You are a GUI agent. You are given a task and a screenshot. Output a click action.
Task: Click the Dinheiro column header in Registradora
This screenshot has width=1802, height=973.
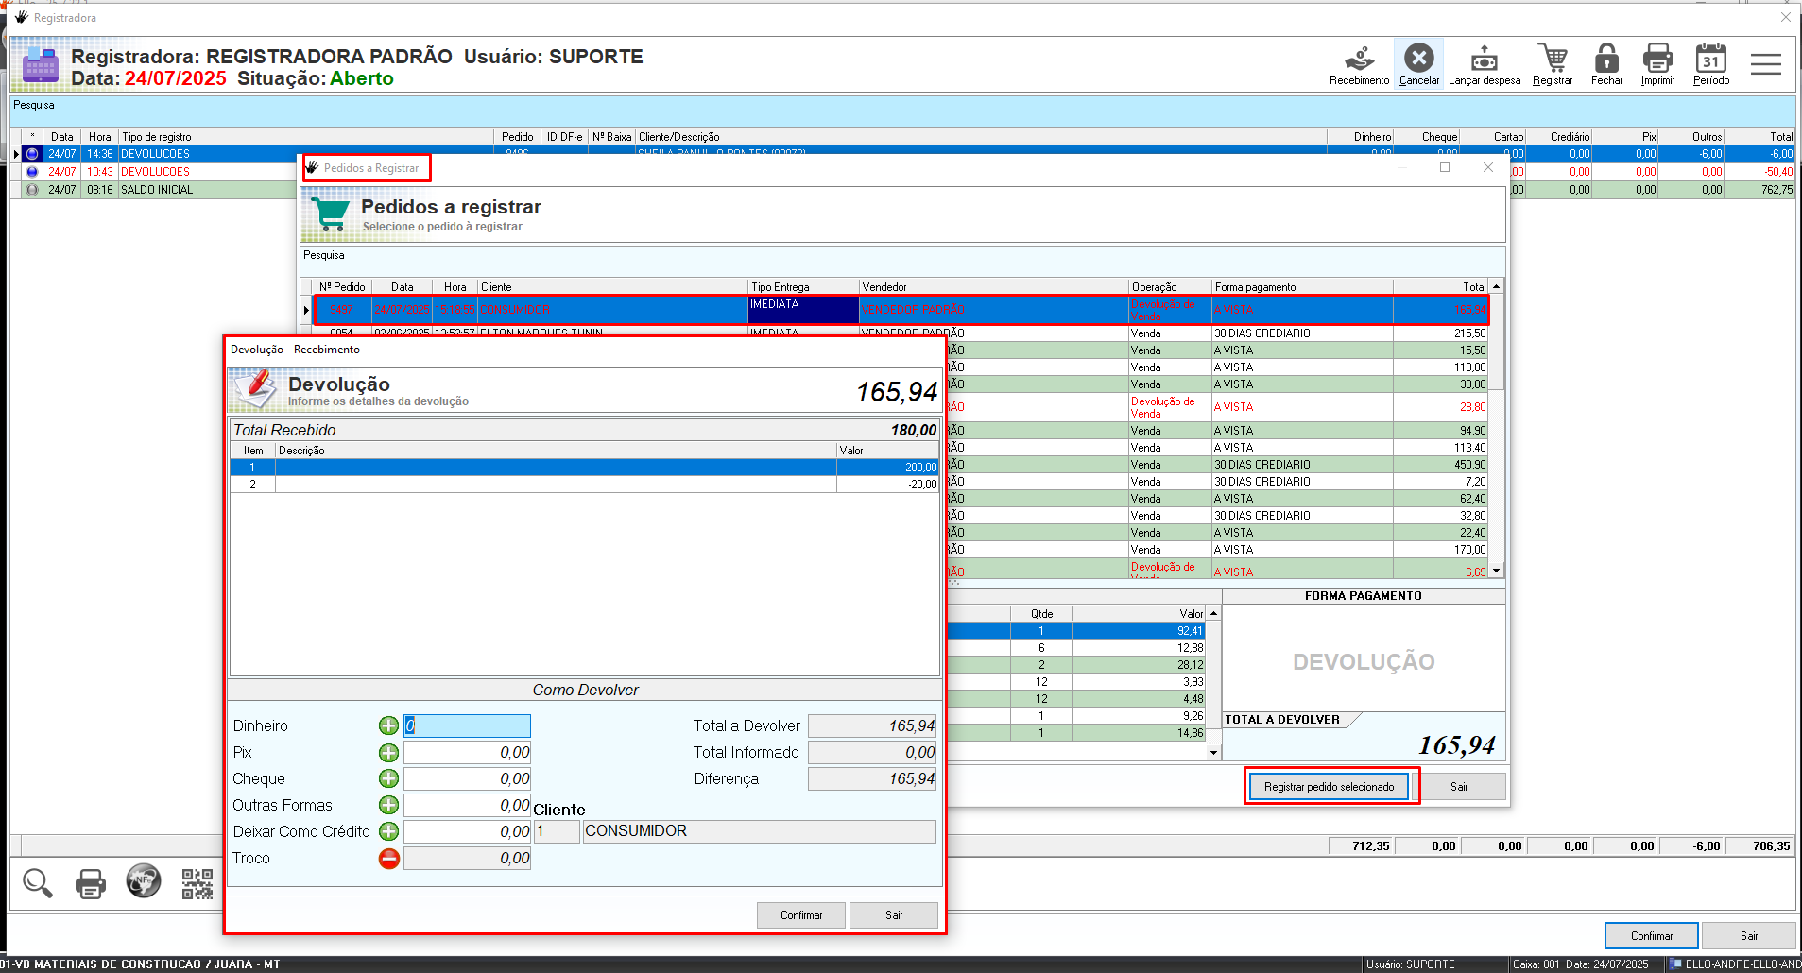1361,137
